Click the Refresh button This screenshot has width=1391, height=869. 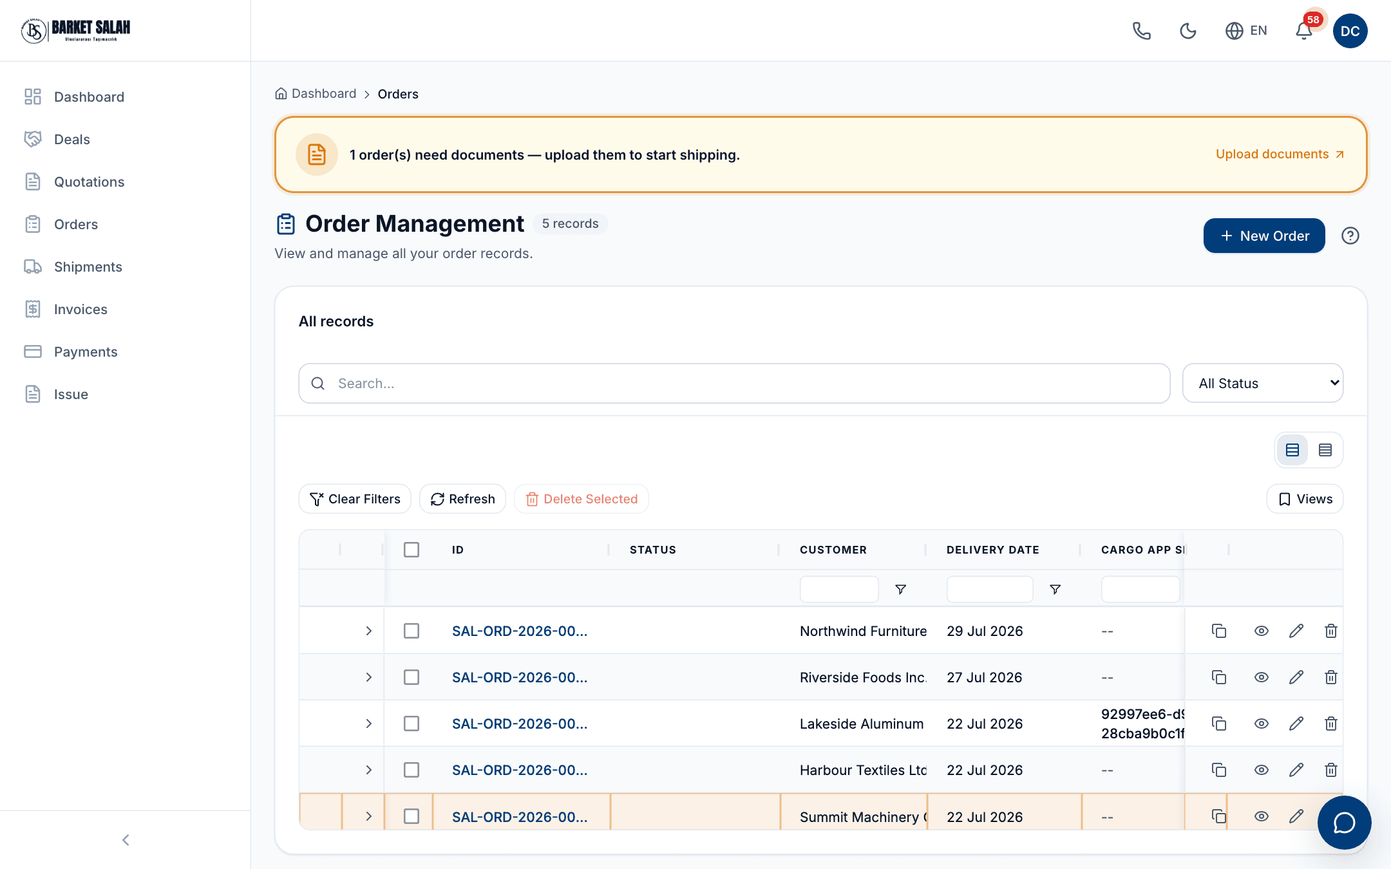pyautogui.click(x=462, y=499)
